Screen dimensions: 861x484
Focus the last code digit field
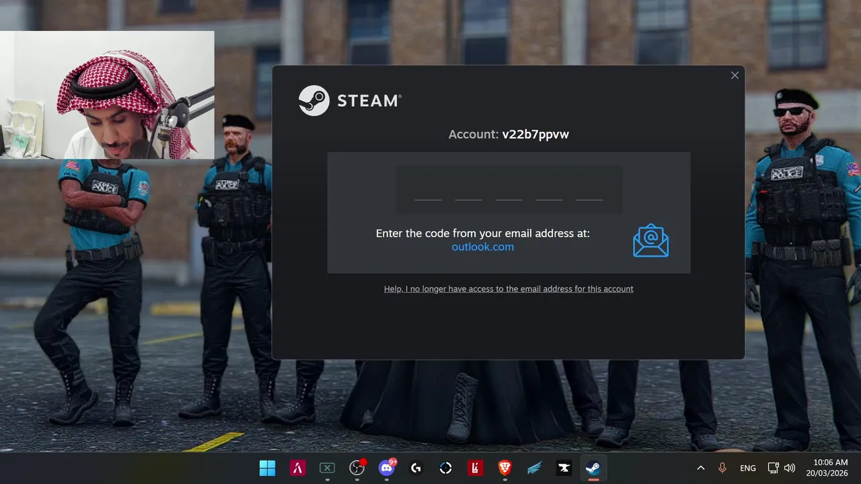pos(589,190)
